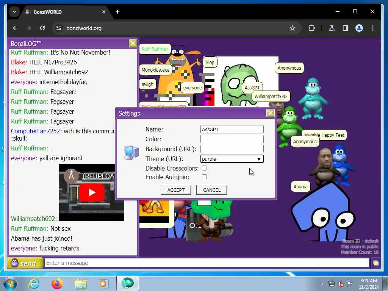Open the Chrome Labs flask icon

pos(332,28)
